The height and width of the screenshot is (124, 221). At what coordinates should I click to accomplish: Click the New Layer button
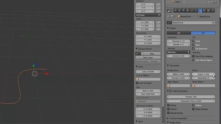pos(148,58)
